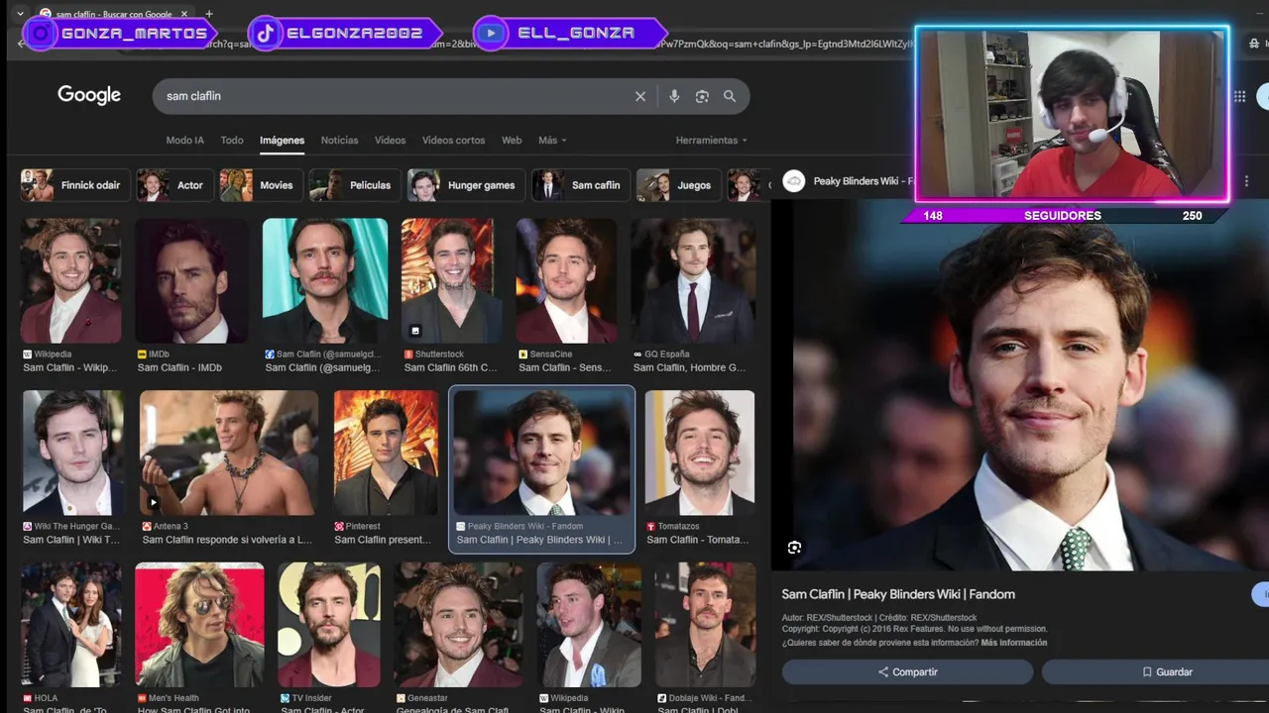Switch to the Web tab
The image size is (1269, 713).
[512, 140]
